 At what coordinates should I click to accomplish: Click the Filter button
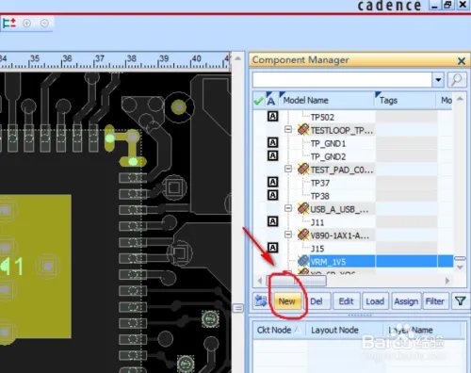[x=435, y=301]
